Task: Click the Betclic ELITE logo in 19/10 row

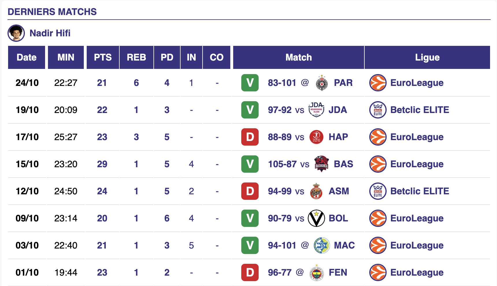Action: click(x=378, y=110)
